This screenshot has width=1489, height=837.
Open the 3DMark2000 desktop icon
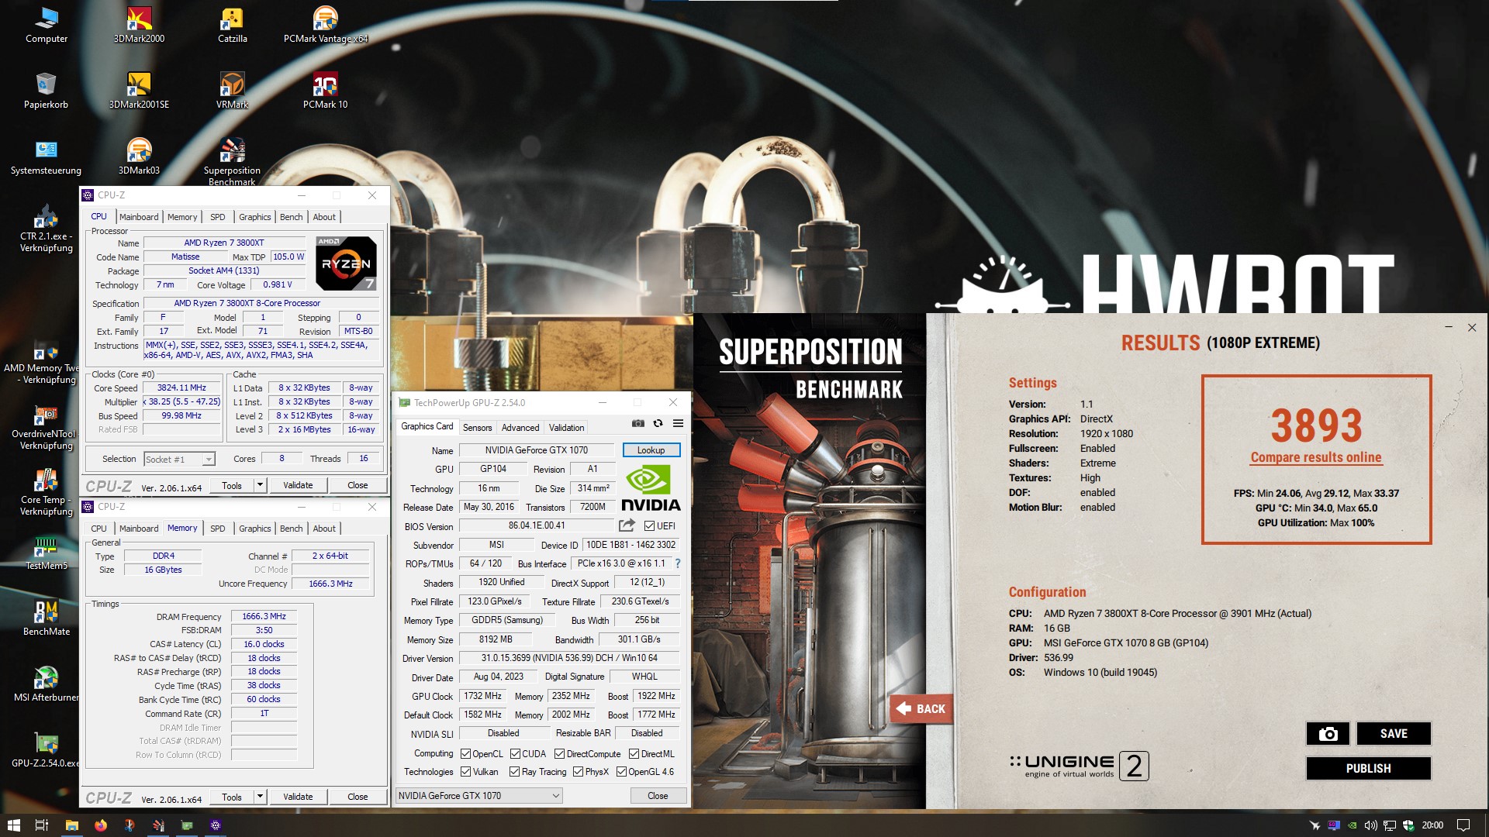coord(139,24)
